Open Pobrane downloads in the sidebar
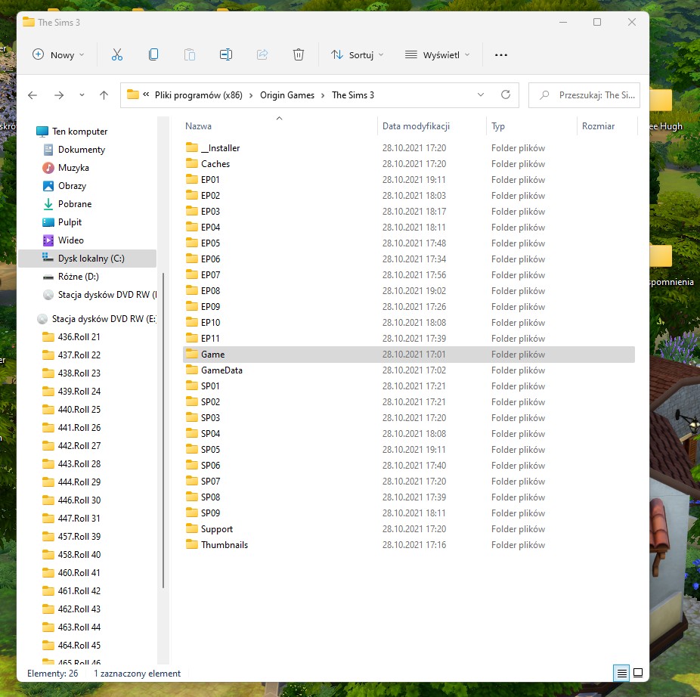 tap(67, 204)
